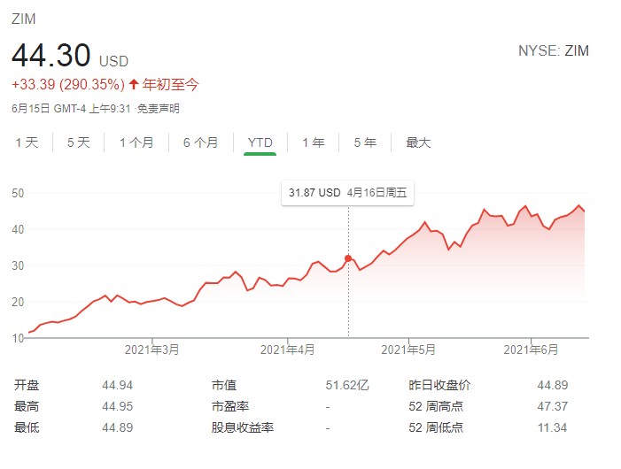Click the 最高 value 44.95
This screenshot has width=621, height=469.
click(x=117, y=406)
